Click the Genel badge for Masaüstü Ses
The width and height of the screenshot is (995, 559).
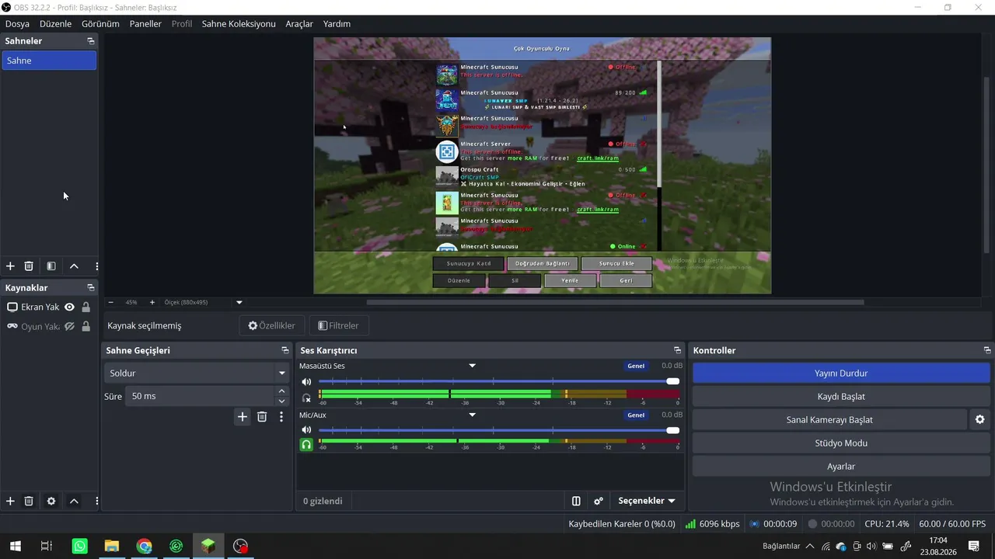636,366
